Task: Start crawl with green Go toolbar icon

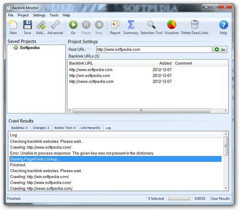Action: tap(73, 25)
